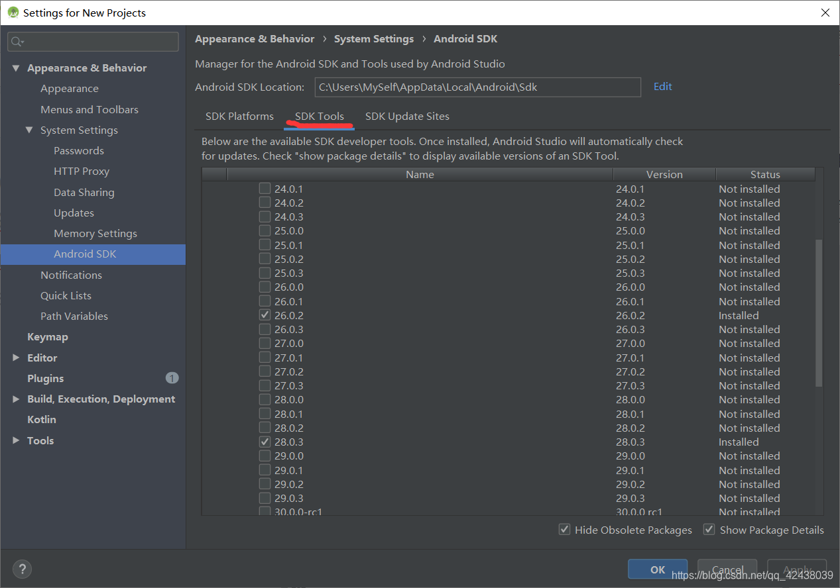The width and height of the screenshot is (840, 588).
Task: Sort by the Status column header
Action: tap(765, 174)
